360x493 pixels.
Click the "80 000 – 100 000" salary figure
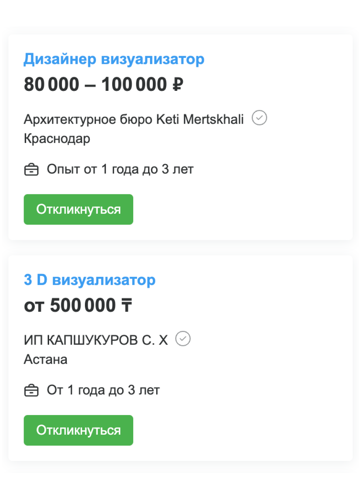[x=95, y=85]
